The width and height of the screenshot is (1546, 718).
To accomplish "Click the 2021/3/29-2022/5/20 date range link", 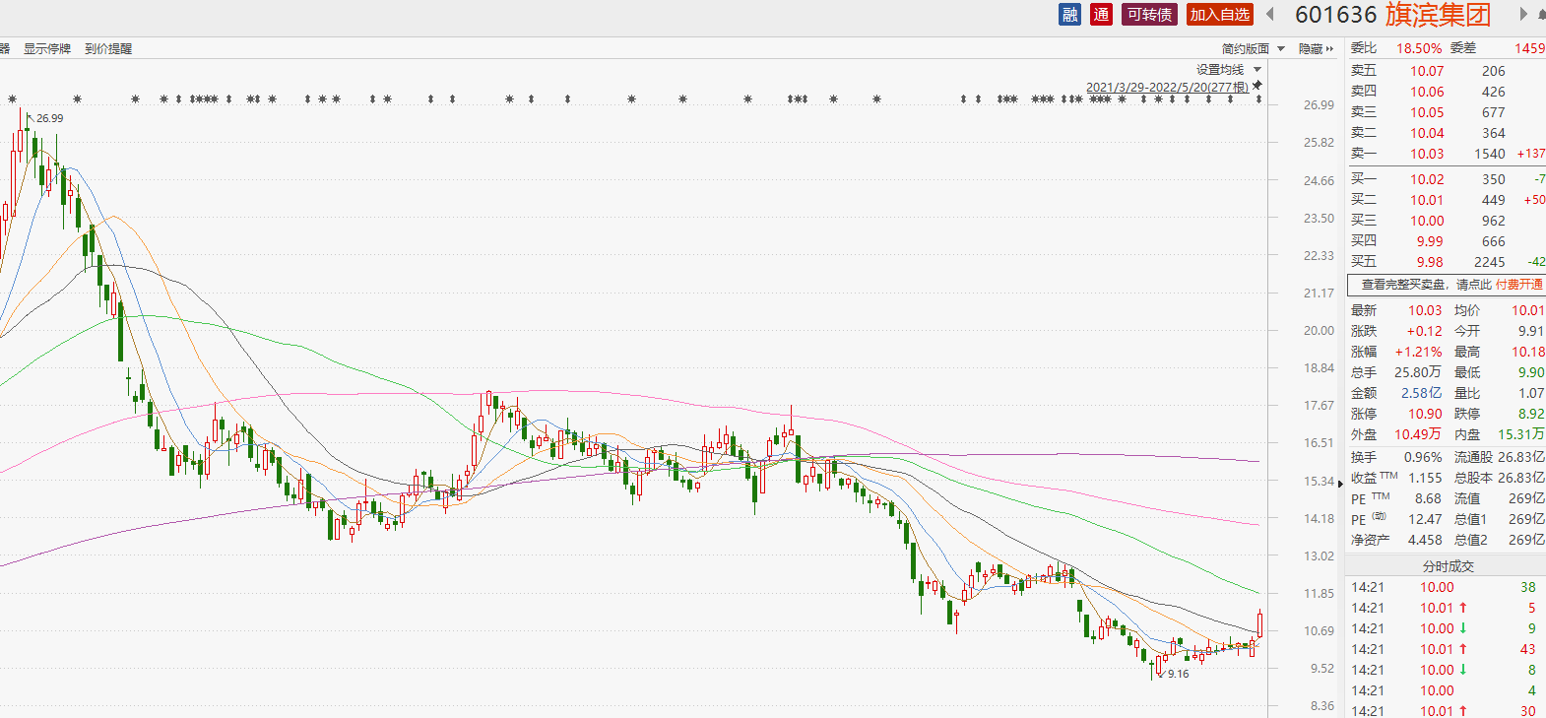I will click(1167, 88).
